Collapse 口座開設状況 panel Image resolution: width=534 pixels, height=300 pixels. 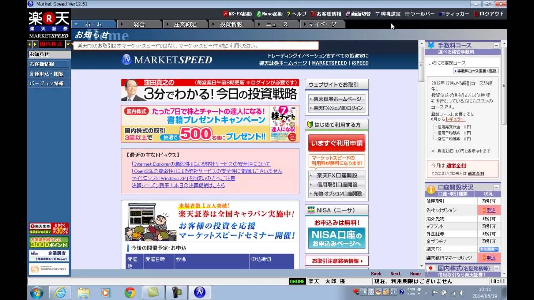click(496, 187)
